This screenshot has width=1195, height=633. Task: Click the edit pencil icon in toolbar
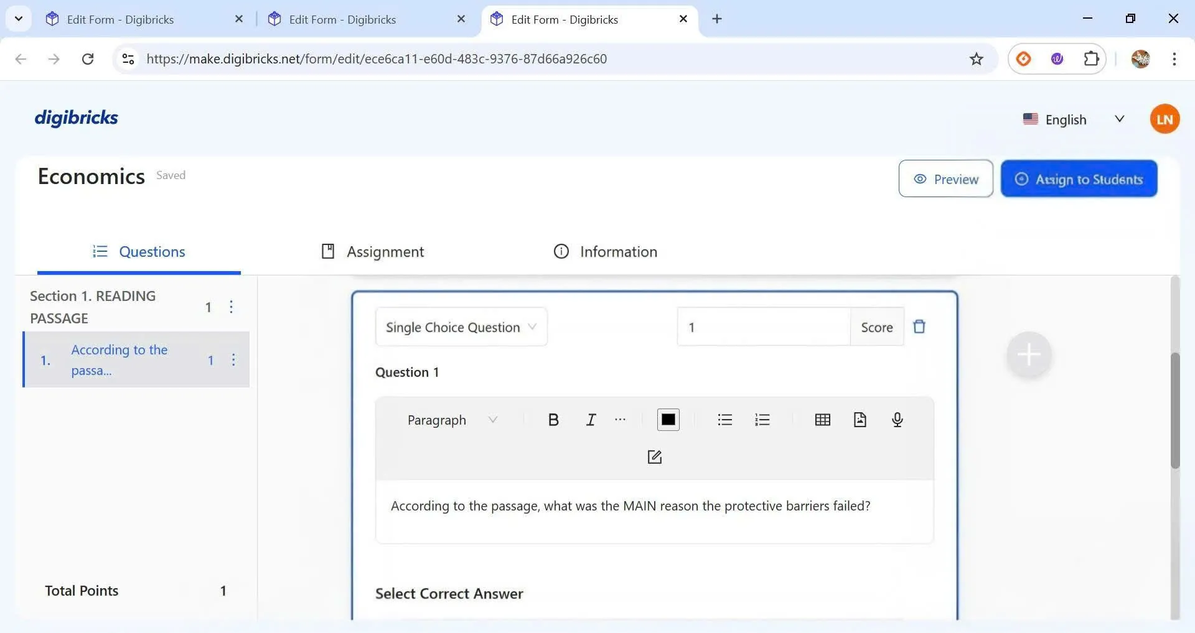pyautogui.click(x=654, y=457)
